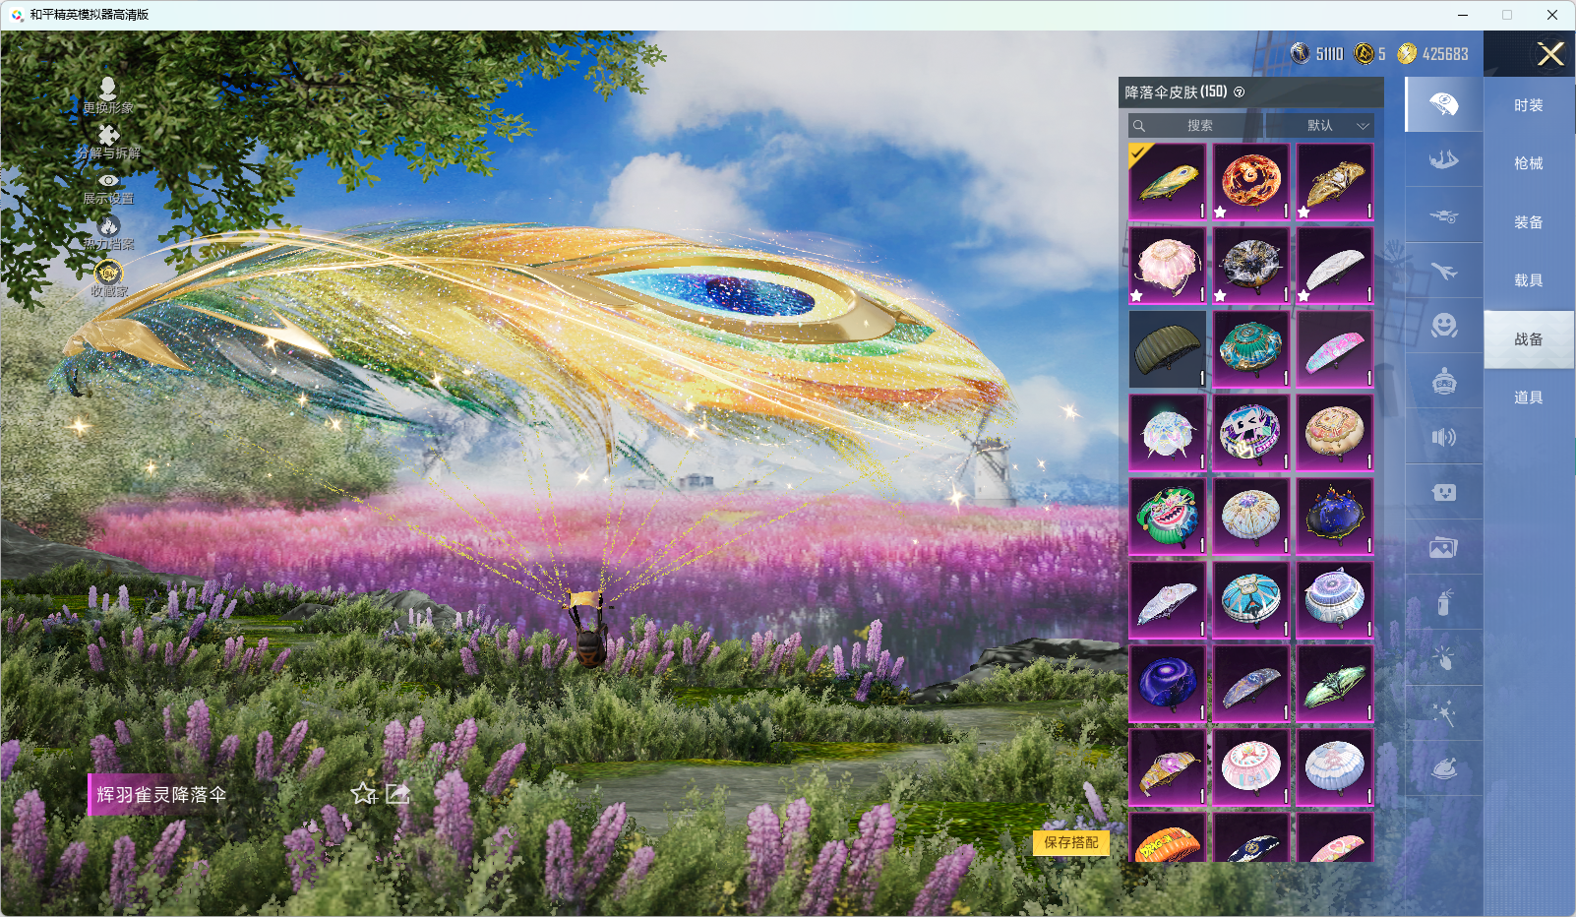Select the equipped peacock feather parachute thumbnail

[1168, 182]
